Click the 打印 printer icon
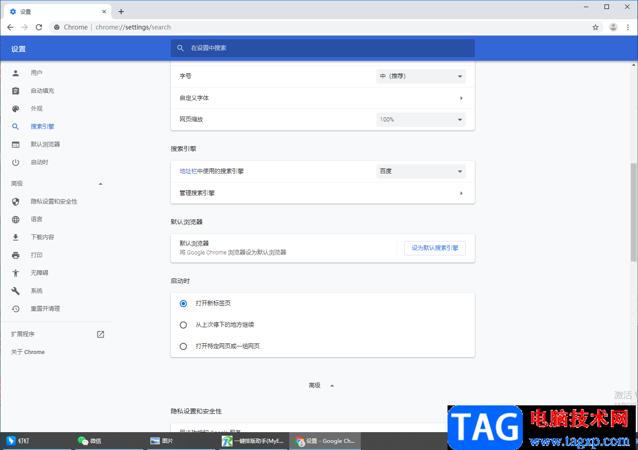 pos(16,255)
